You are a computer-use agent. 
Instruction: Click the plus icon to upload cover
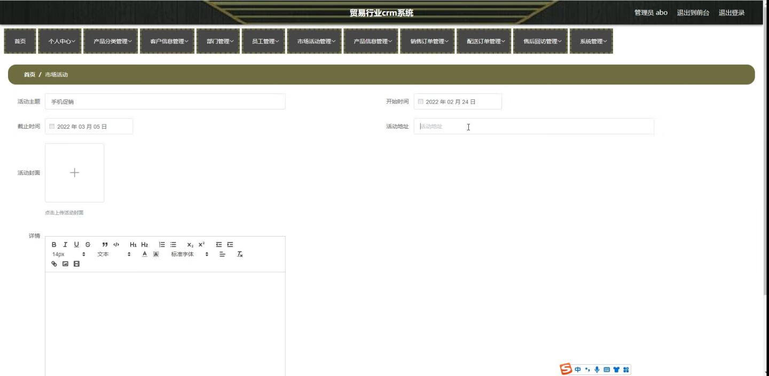[74, 173]
